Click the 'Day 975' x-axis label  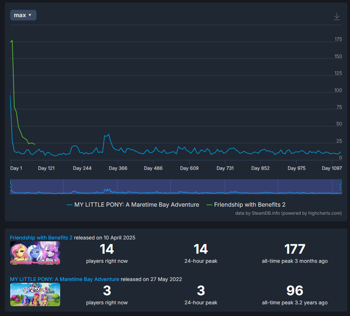[296, 168]
